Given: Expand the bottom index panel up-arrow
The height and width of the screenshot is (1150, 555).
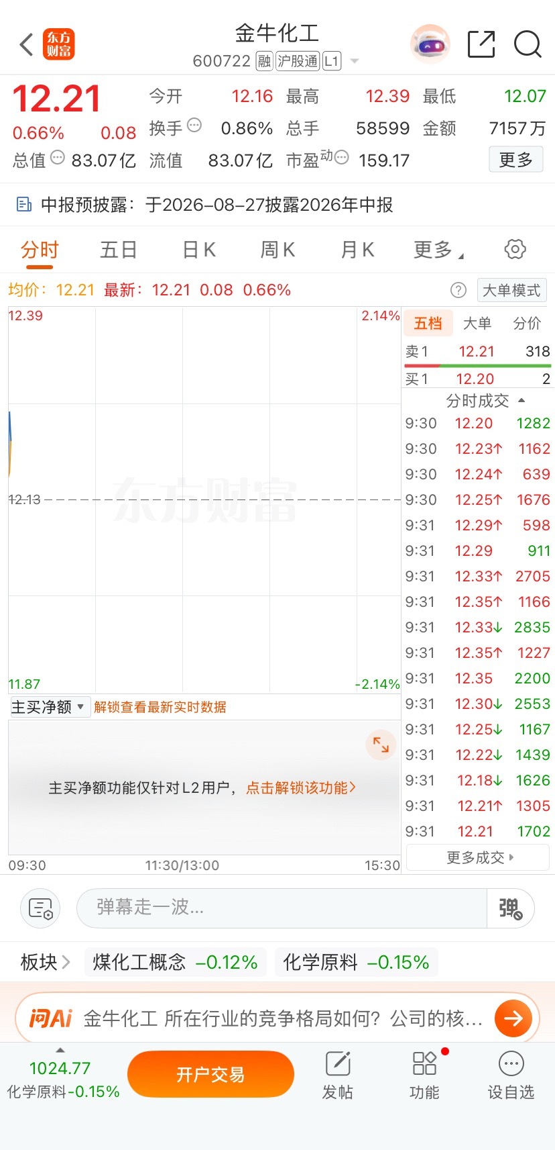Looking at the screenshot, I should [60, 1050].
